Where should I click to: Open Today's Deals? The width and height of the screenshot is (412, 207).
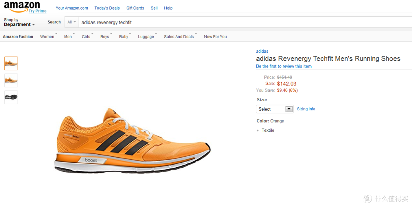coord(107,8)
